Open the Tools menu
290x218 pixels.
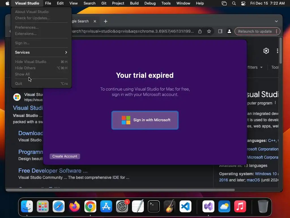(166, 3)
